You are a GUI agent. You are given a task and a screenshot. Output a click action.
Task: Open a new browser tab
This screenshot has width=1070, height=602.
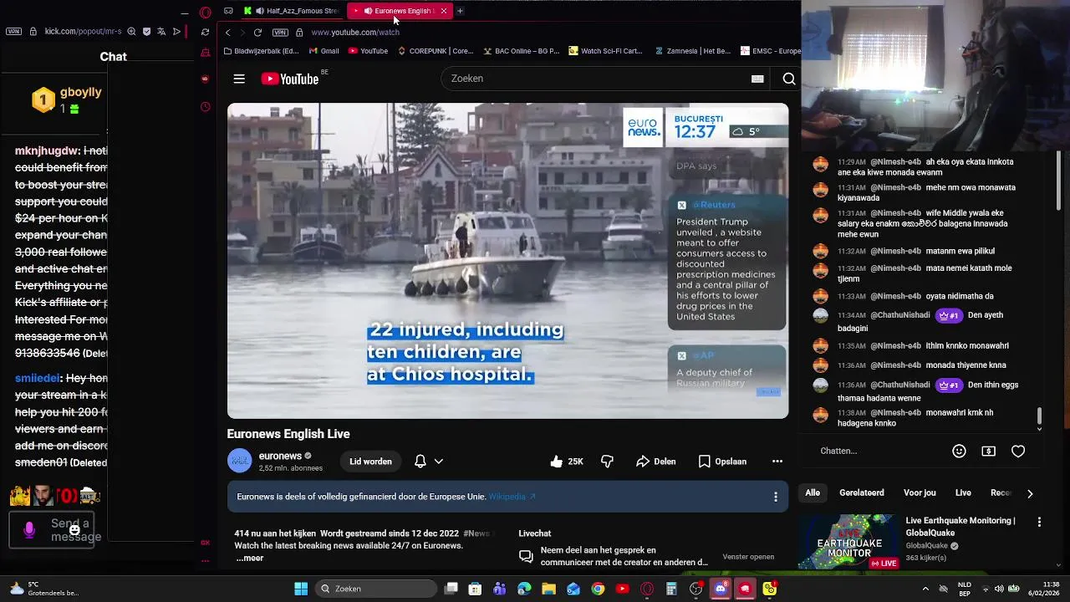pyautogui.click(x=460, y=11)
